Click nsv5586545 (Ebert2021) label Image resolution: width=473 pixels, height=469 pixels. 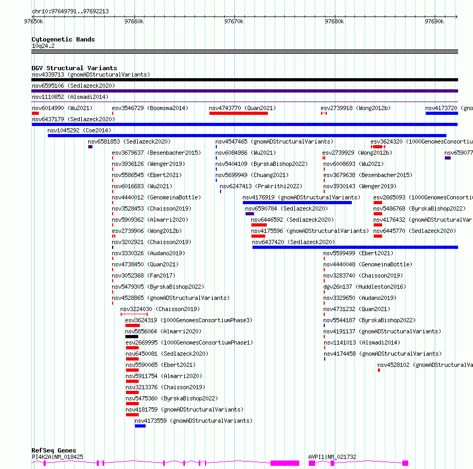[147, 175]
